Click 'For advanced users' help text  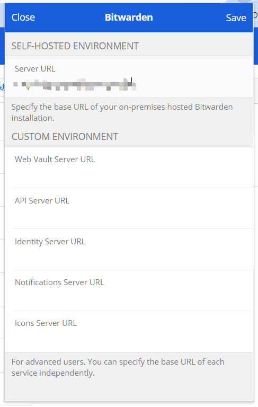(118, 367)
